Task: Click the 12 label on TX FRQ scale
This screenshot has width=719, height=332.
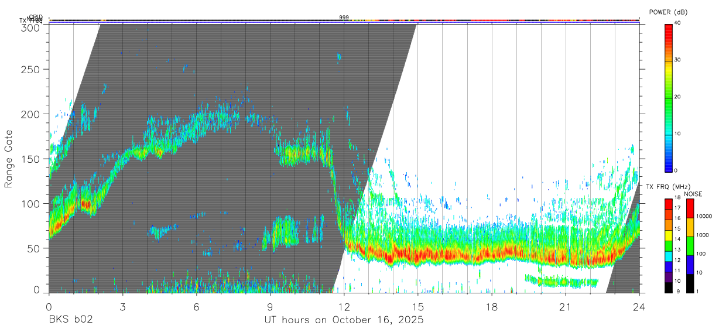Action: click(679, 260)
